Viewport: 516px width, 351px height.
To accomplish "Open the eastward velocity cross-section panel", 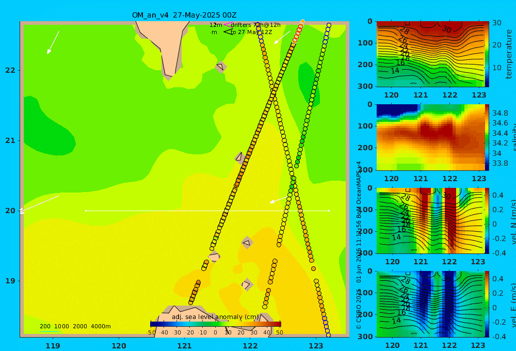I will point(430,304).
